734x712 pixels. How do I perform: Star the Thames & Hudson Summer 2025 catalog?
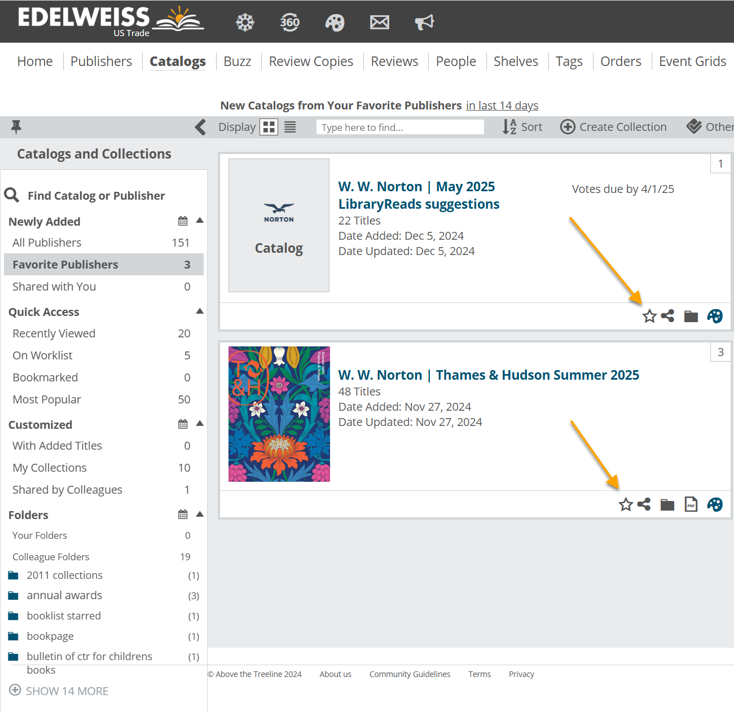[x=626, y=504]
